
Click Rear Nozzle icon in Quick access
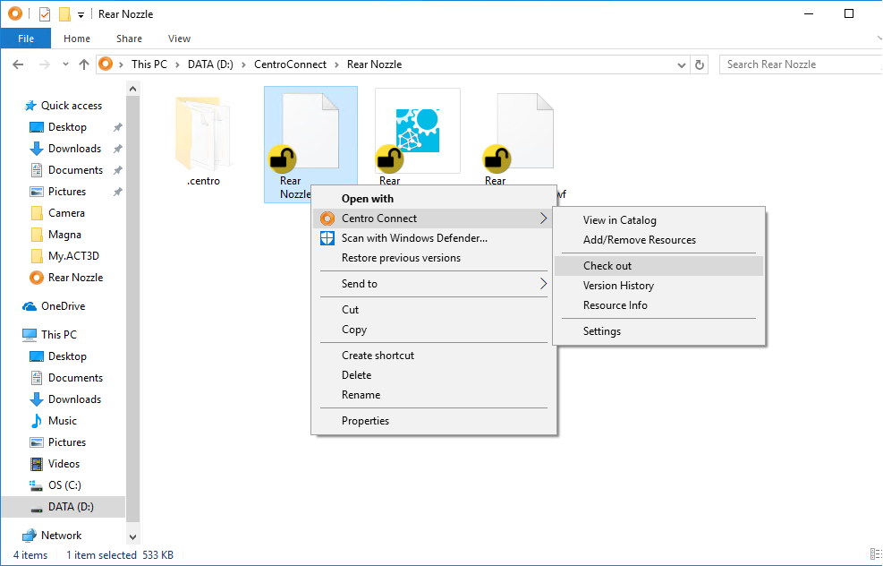point(37,278)
